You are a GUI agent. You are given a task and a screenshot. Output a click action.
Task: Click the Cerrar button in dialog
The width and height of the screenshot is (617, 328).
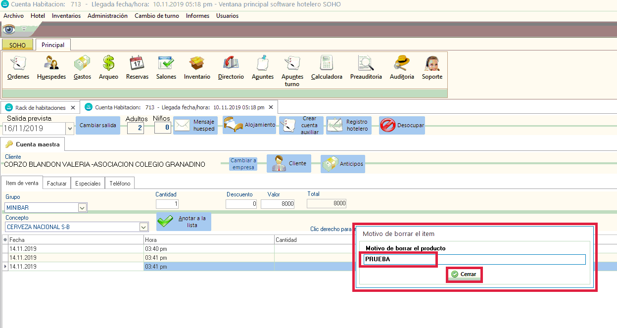click(464, 274)
